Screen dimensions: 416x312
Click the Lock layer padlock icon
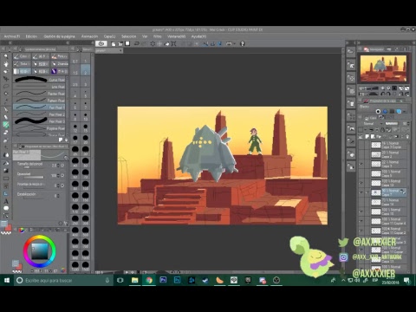pos(382,130)
